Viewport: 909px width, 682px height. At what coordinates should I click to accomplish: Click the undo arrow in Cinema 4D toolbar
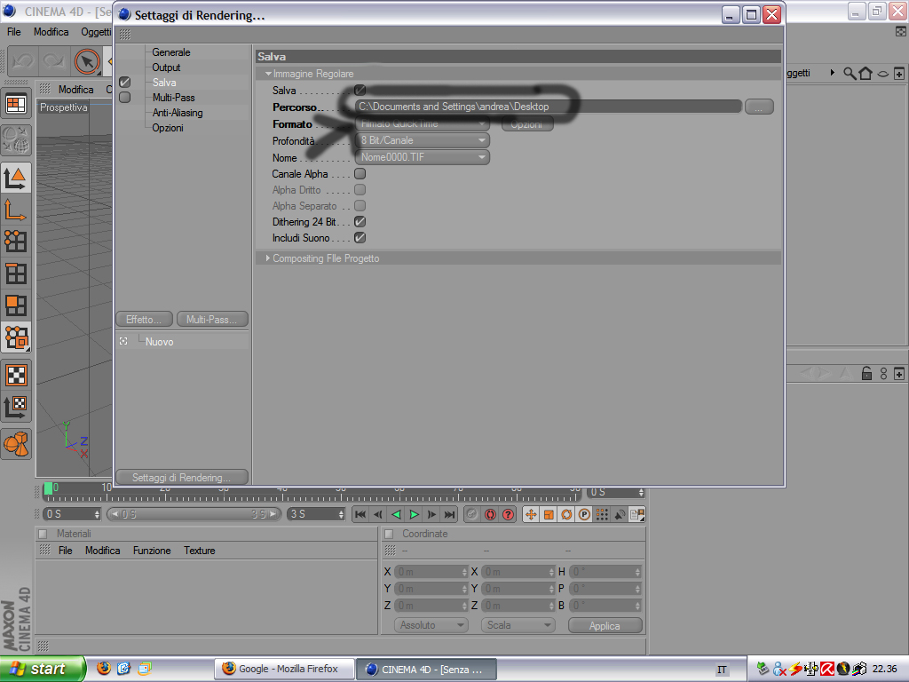(23, 61)
